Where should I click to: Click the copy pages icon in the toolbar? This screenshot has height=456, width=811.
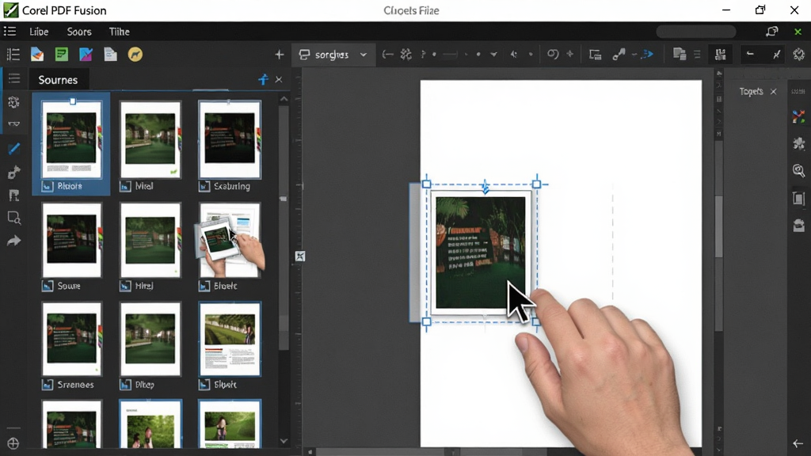(x=680, y=55)
